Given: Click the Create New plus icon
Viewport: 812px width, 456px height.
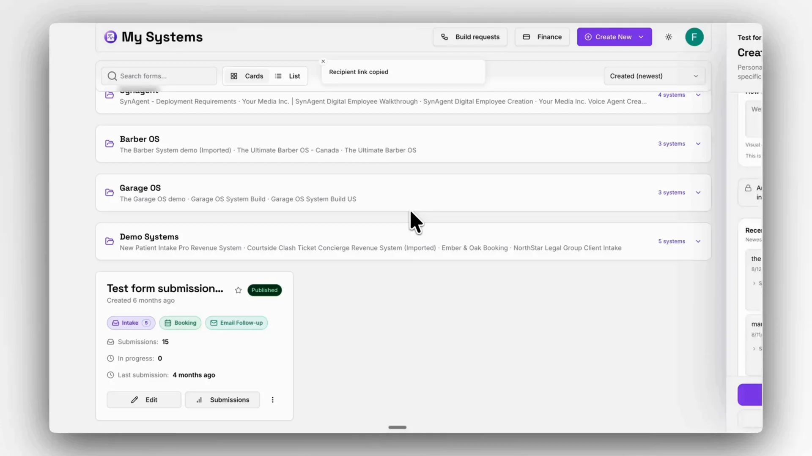Looking at the screenshot, I should tap(588, 37).
